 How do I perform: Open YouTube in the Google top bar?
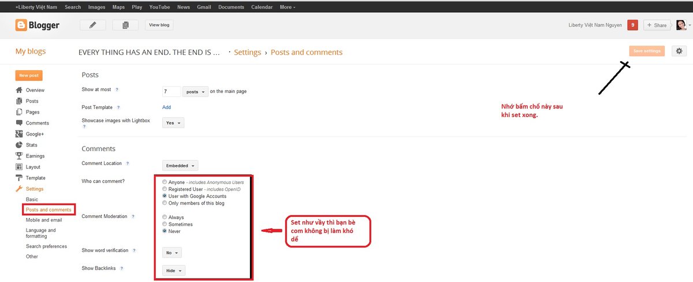point(159,7)
